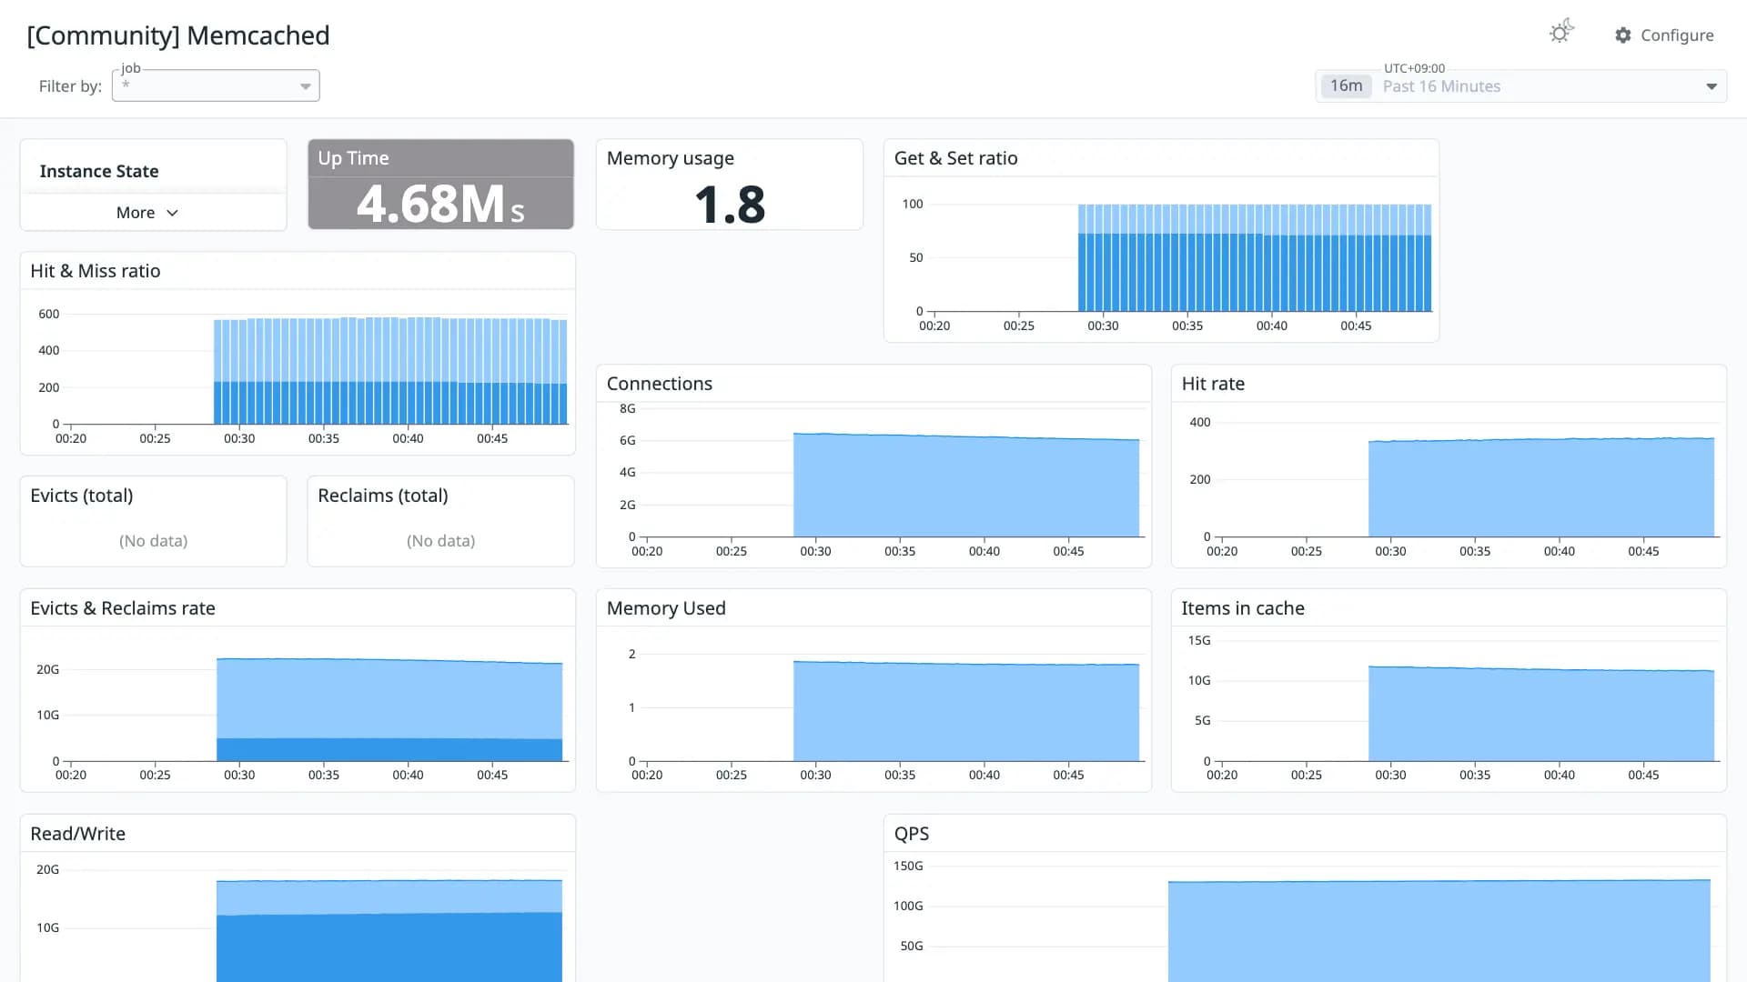
Task: Click the Reclaims (total) title
Action: [x=383, y=496]
